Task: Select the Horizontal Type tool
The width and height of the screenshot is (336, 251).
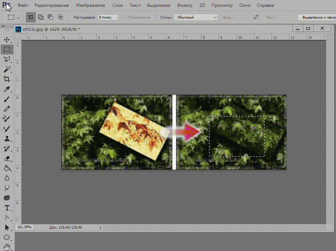Action: point(7,208)
